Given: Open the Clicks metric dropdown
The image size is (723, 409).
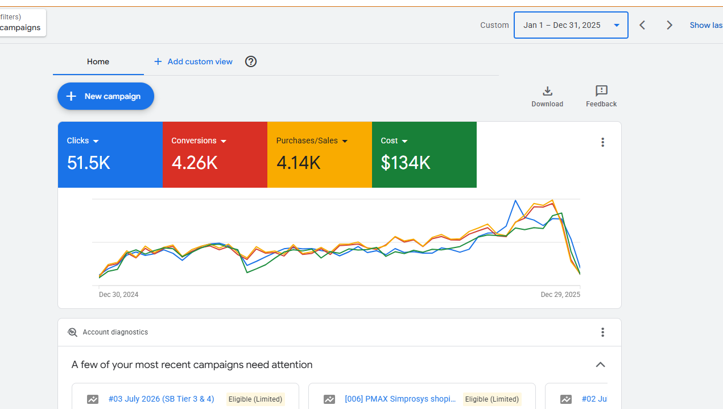Looking at the screenshot, I should click(x=96, y=141).
